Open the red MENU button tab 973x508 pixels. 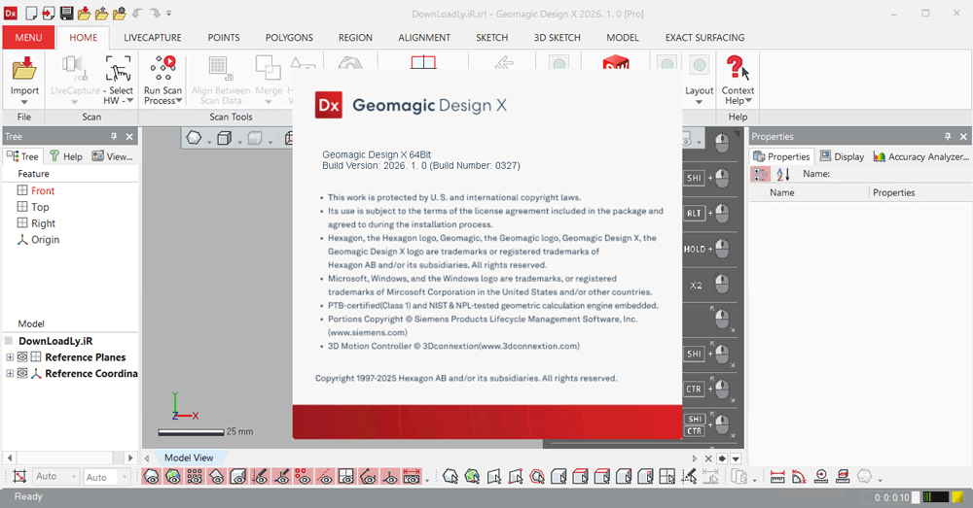pos(28,37)
